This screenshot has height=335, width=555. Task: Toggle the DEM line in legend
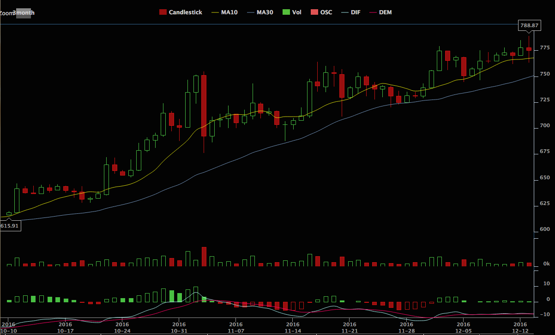coord(381,12)
